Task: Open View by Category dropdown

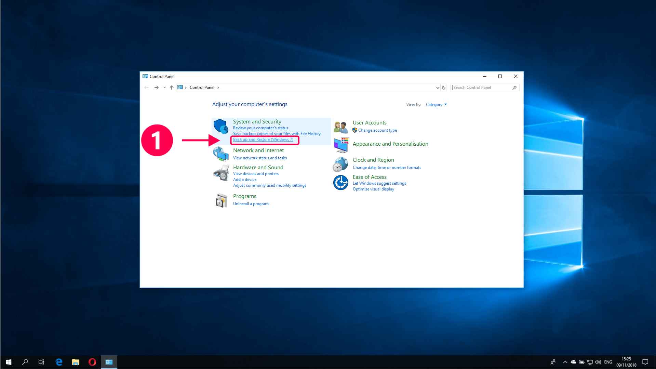Action: tap(436, 105)
